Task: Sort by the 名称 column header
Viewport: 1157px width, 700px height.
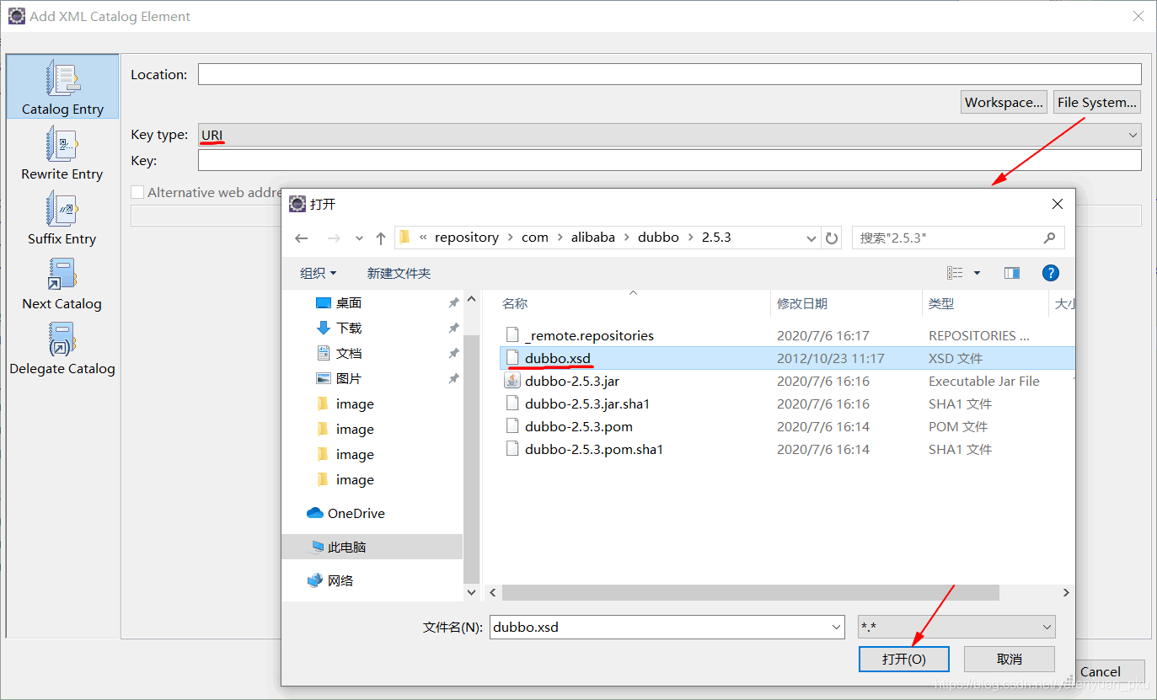Action: (515, 303)
